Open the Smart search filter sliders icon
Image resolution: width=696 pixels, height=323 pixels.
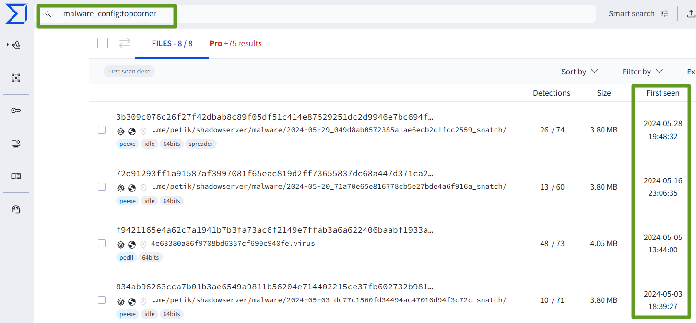point(664,13)
